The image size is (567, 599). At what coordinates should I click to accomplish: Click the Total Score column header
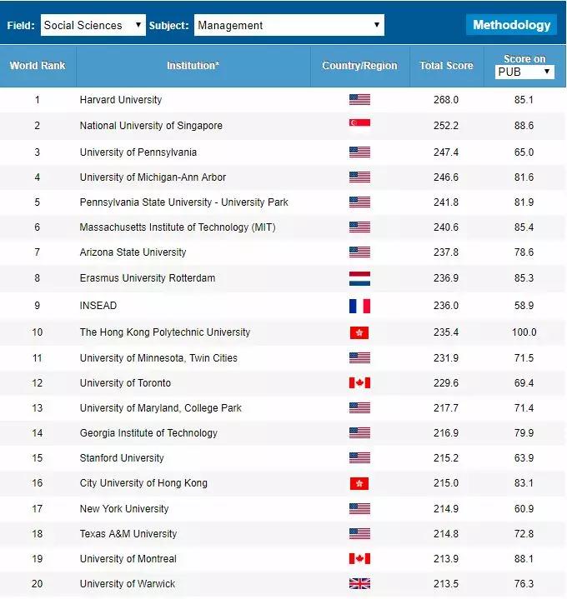pos(446,66)
